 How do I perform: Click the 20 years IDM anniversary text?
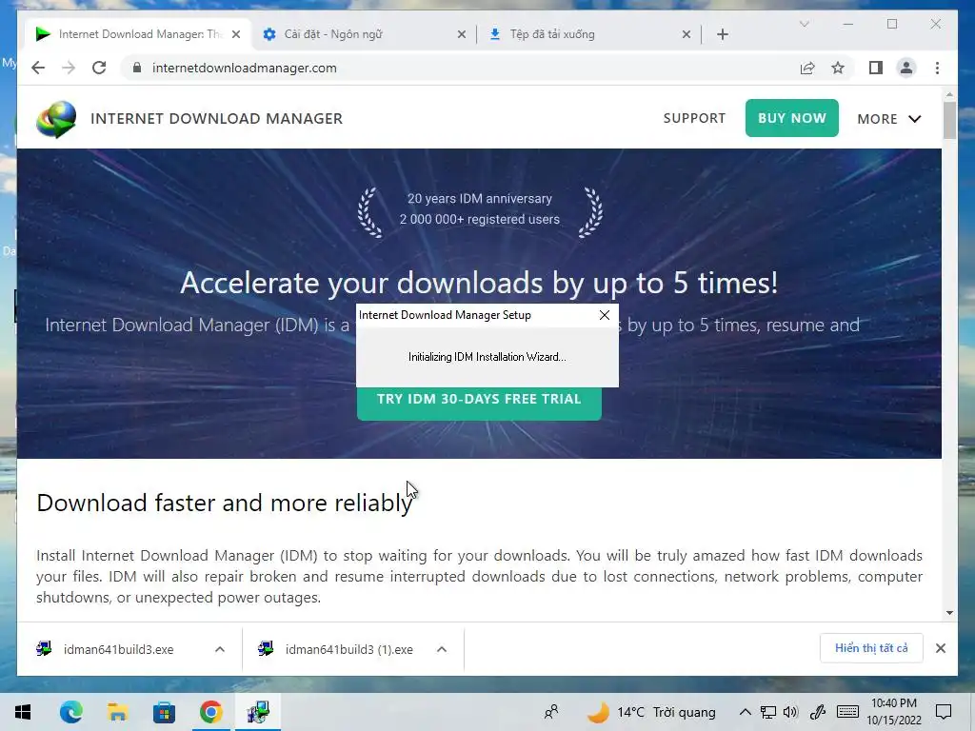coord(480,198)
